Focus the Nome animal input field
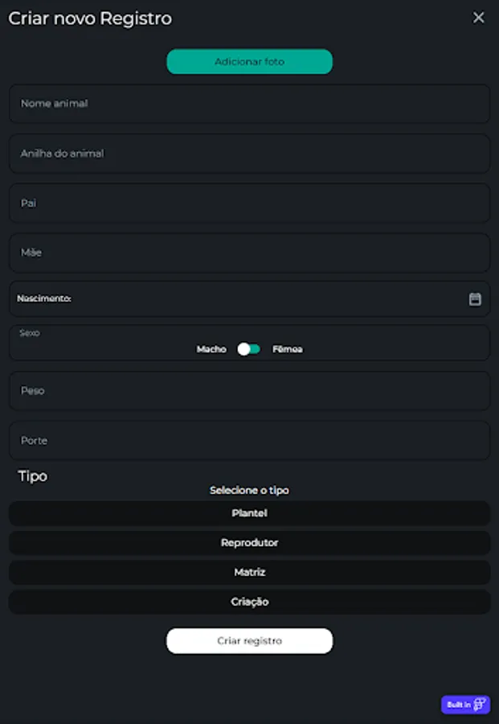This screenshot has width=499, height=724. coord(249,104)
